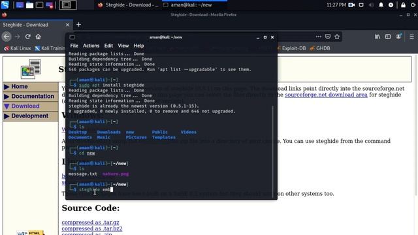Minimize the terminal window
Screen dimensions: 418x235
(x=258, y=37)
